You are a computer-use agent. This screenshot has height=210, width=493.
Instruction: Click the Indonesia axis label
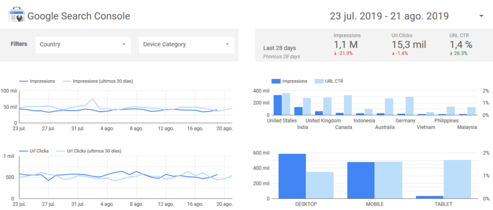pyautogui.click(x=364, y=121)
